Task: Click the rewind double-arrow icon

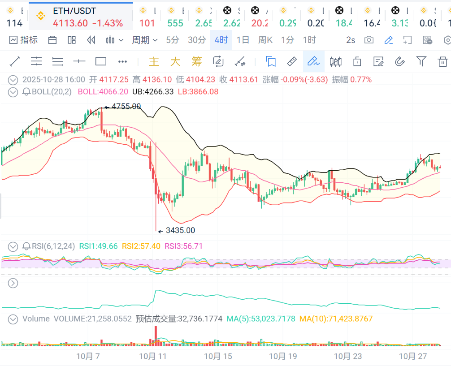Action: pos(91,40)
